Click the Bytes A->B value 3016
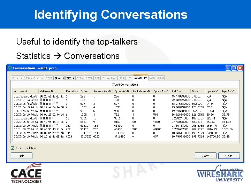 point(117,118)
